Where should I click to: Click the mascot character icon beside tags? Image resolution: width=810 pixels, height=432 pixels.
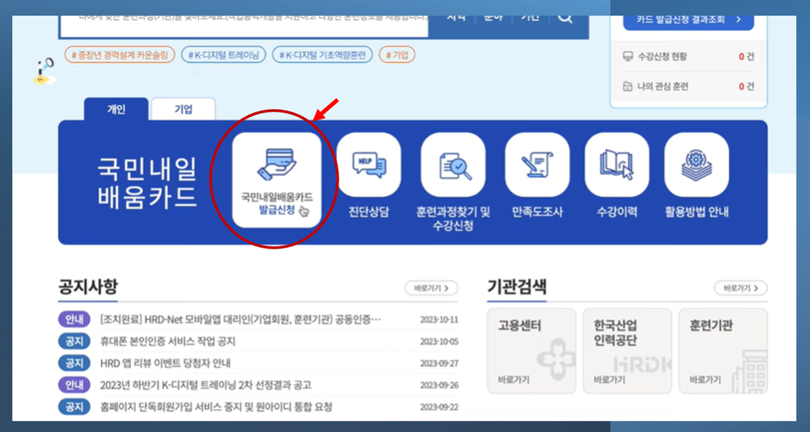(44, 72)
